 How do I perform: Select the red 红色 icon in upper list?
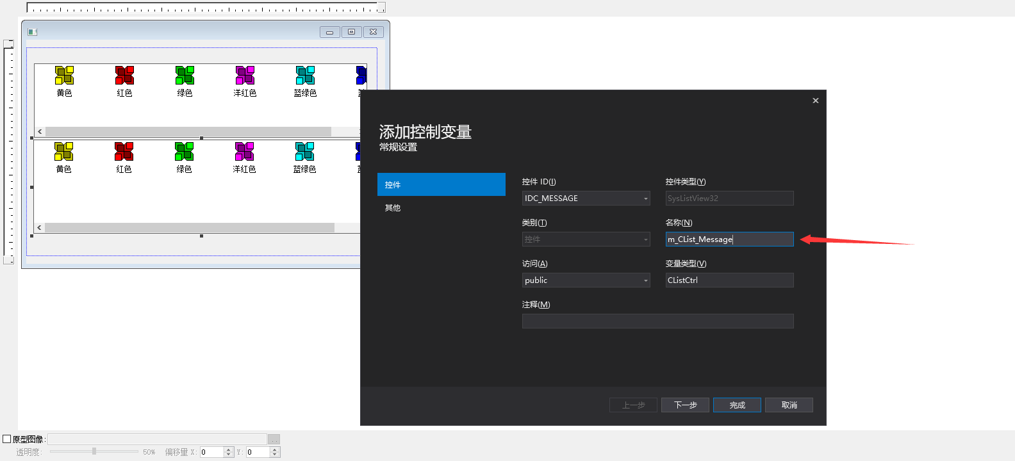click(124, 76)
